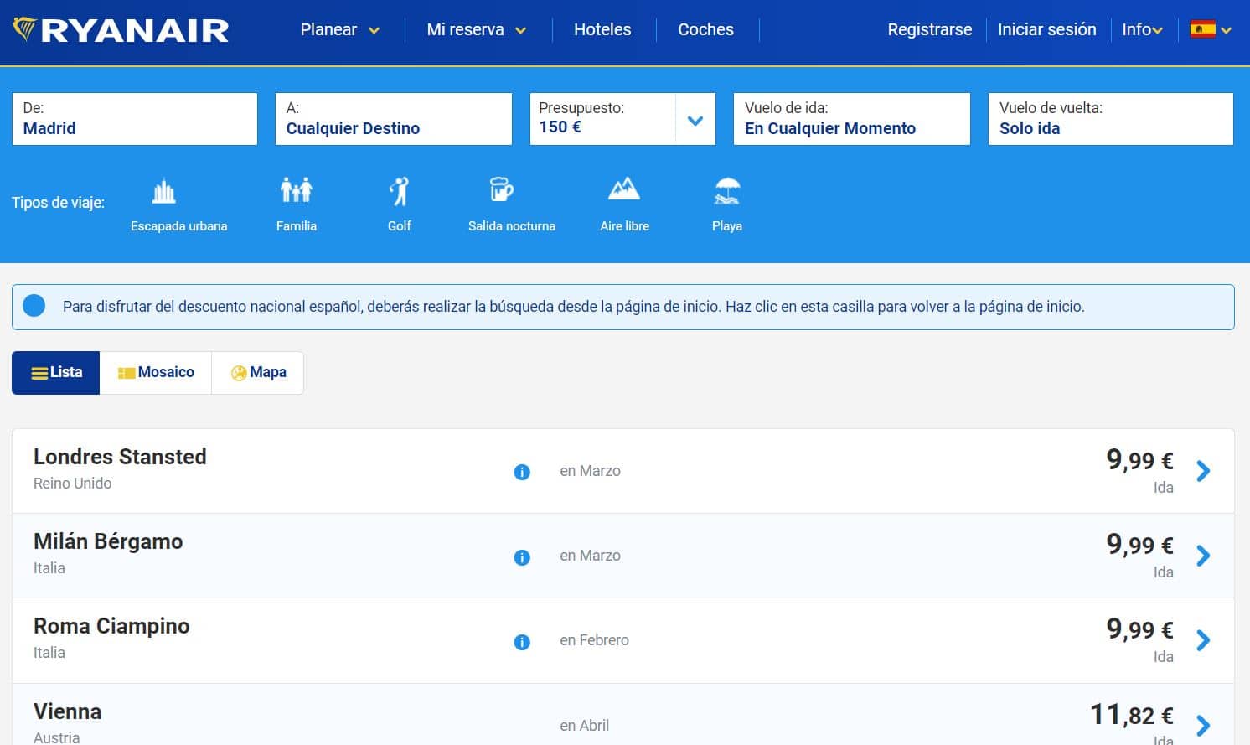
Task: Click 'Reino Unido' country label
Action: point(72,484)
